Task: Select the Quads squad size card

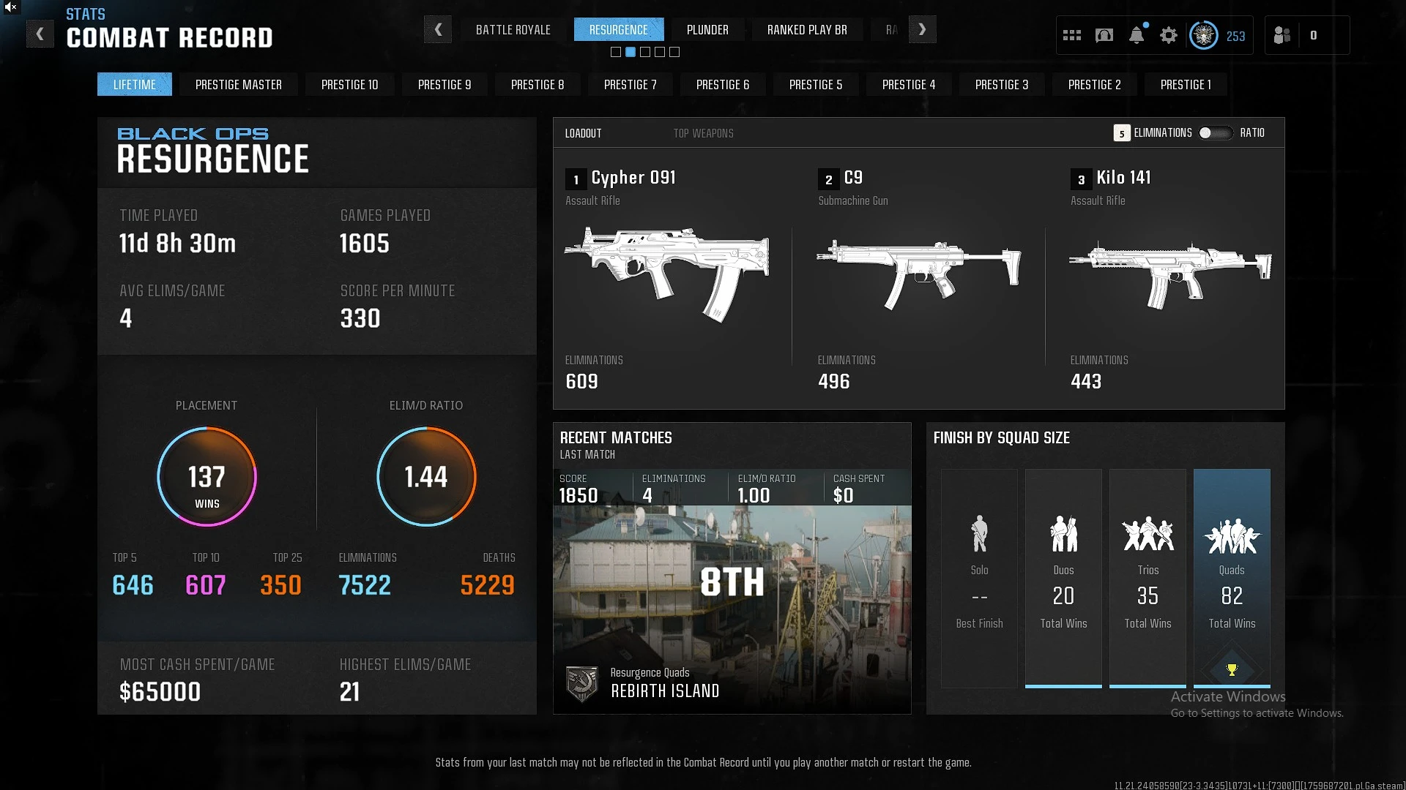Action: pyautogui.click(x=1231, y=578)
